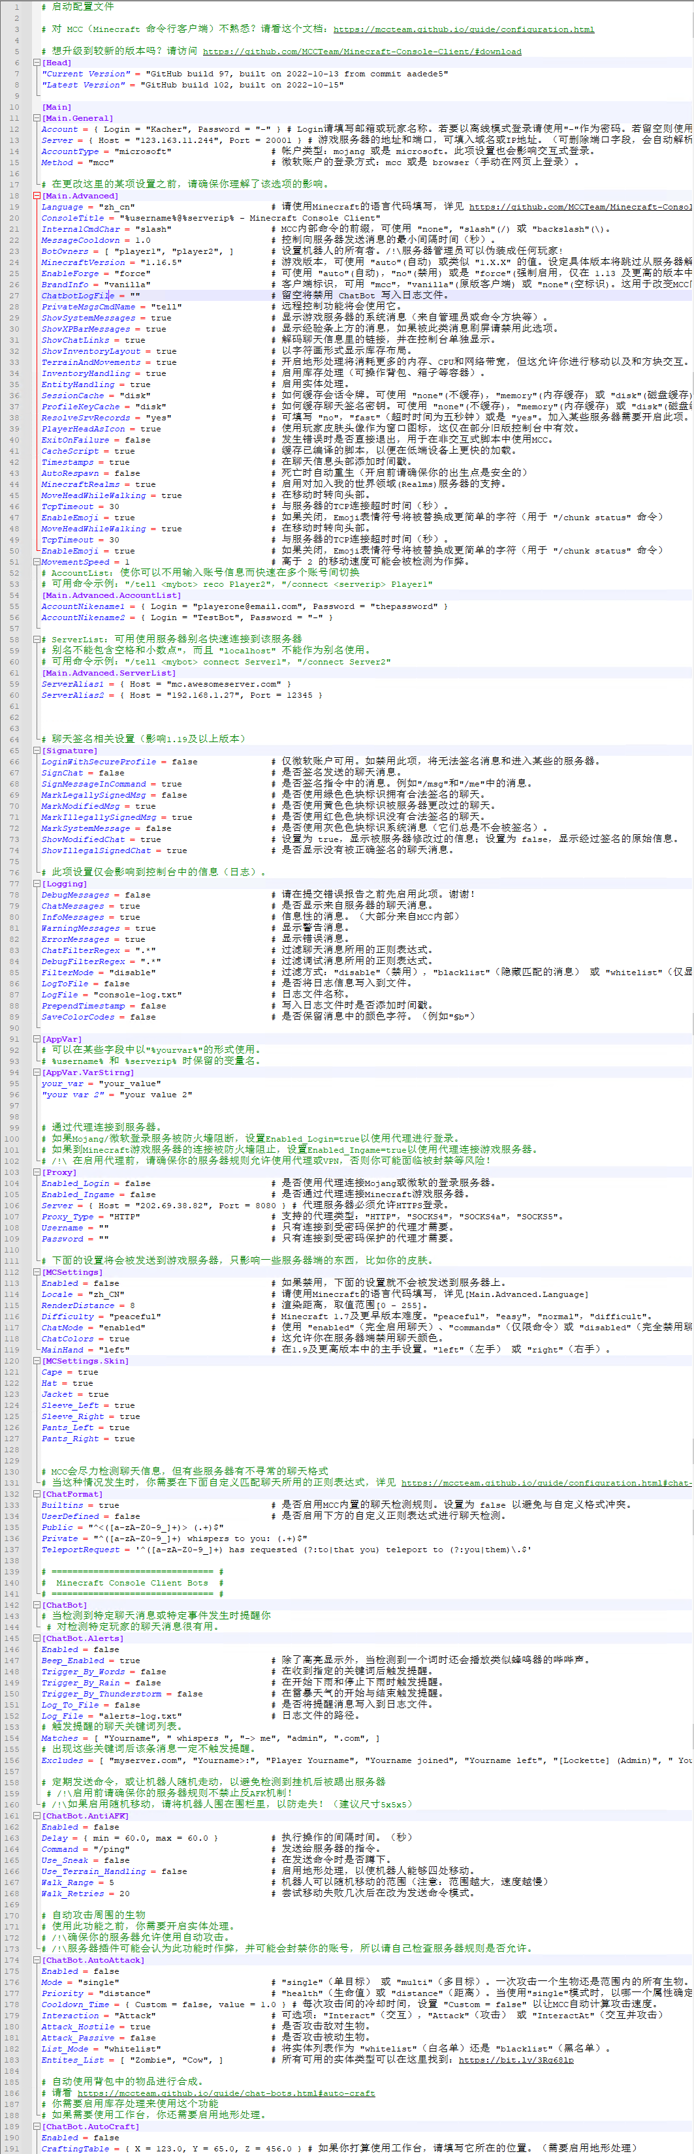
Task: Click the Enabled_Ingame key
Action: [78, 1194]
